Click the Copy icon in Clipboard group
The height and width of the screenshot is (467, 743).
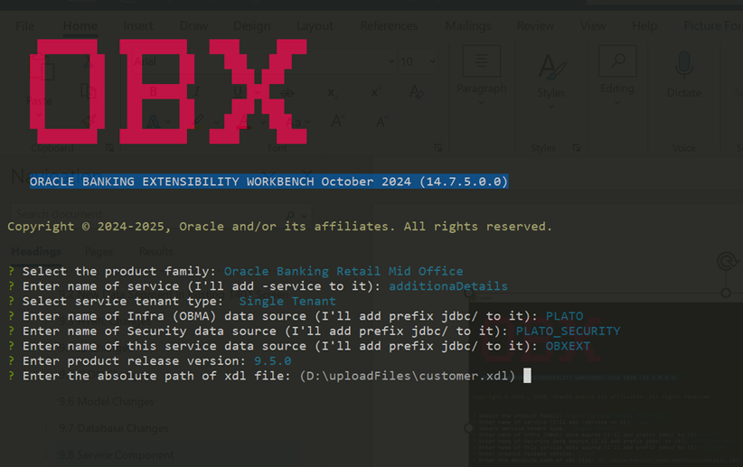[x=89, y=90]
